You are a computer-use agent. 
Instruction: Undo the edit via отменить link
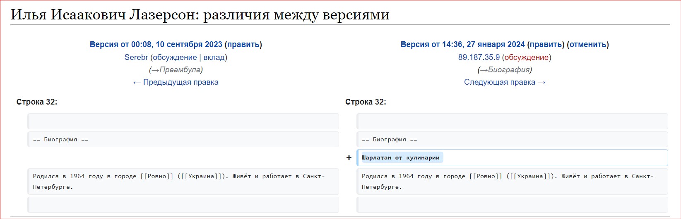click(x=587, y=45)
